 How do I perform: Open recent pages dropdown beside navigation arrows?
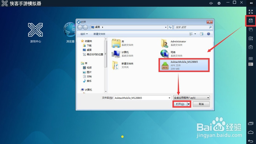(x=89, y=27)
